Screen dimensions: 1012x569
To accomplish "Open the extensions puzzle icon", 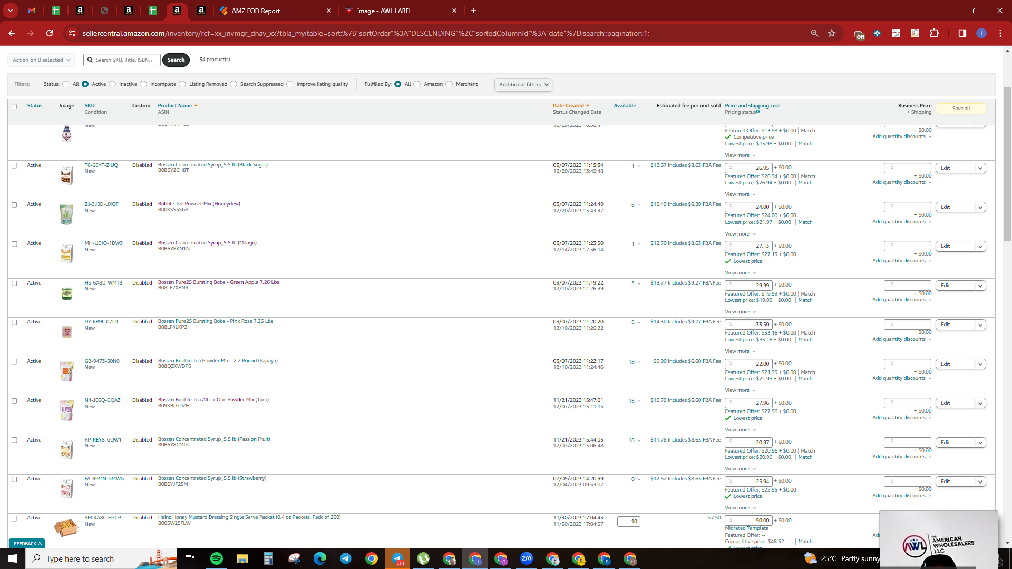I will tap(934, 33).
